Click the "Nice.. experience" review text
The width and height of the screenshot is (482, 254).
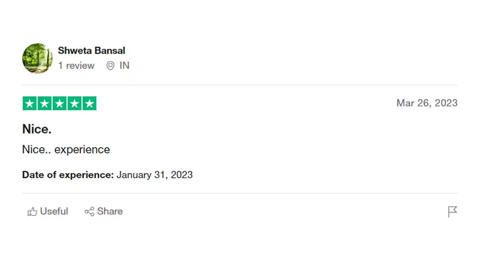tap(66, 149)
